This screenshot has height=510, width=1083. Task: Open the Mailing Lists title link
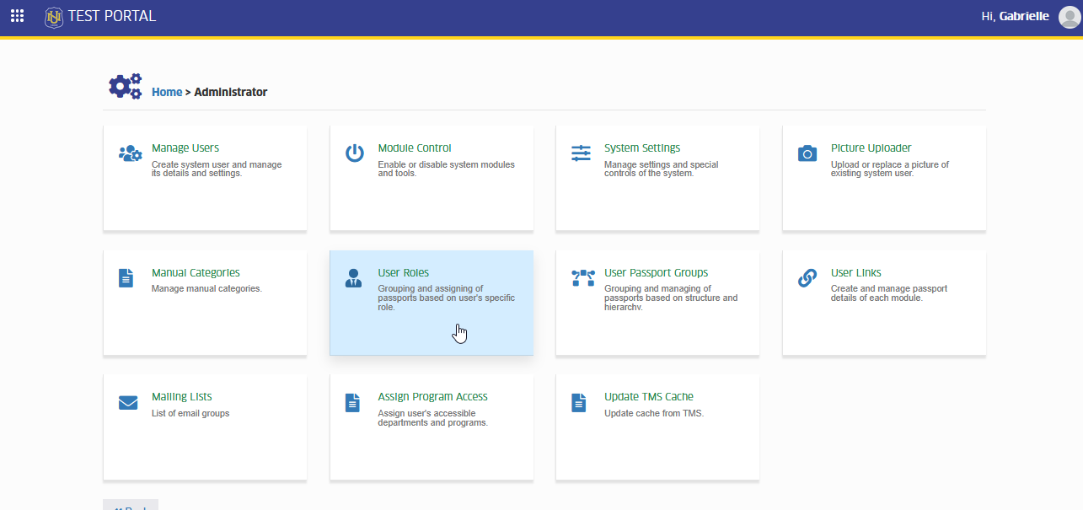point(182,396)
